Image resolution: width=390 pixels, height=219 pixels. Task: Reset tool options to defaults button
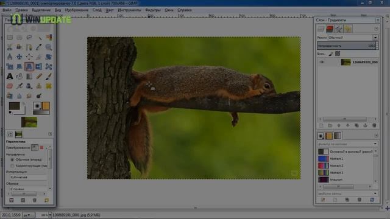(x=46, y=200)
